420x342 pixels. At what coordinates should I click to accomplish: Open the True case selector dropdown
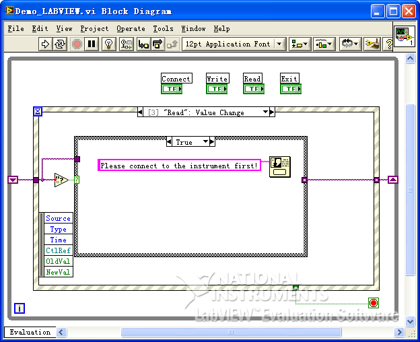190,141
